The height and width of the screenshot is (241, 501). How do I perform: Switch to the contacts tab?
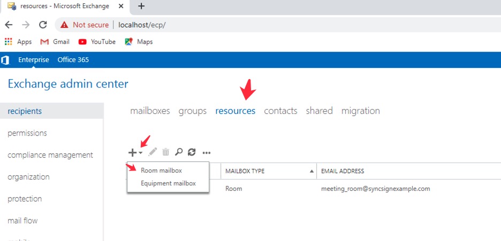(x=280, y=111)
